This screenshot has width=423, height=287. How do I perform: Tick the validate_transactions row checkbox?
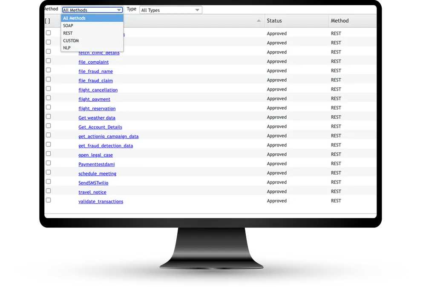(48, 200)
